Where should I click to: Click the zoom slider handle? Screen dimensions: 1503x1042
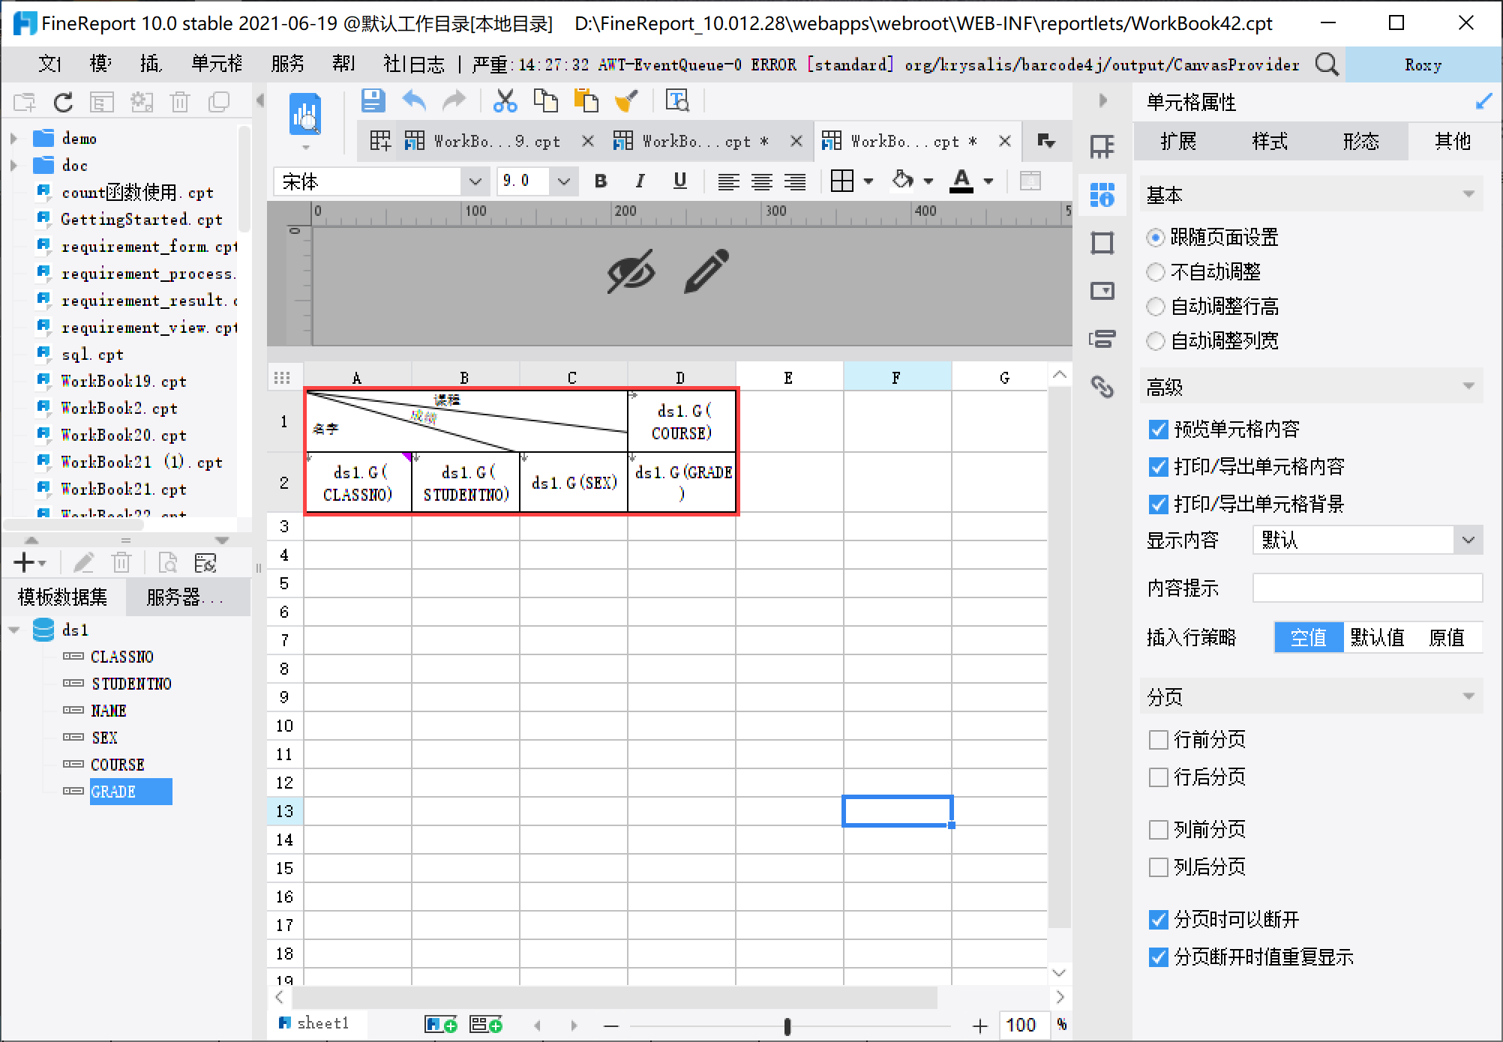787,1026
